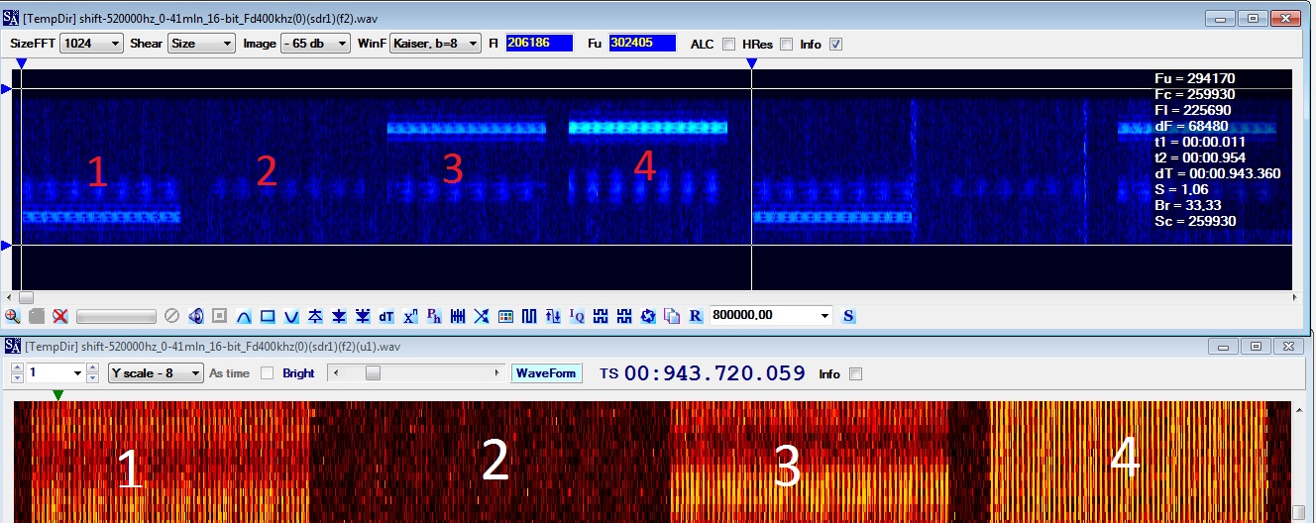Click the WaveForm button
The height and width of the screenshot is (523, 1316).
(547, 373)
